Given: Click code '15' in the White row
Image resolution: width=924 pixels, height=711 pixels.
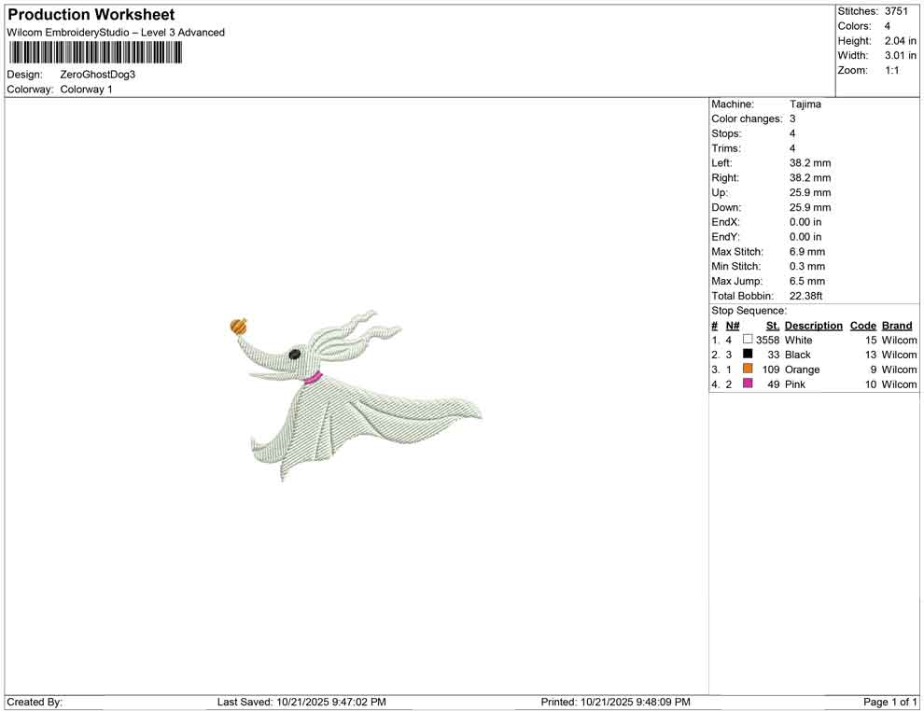Looking at the screenshot, I should pyautogui.click(x=871, y=340).
